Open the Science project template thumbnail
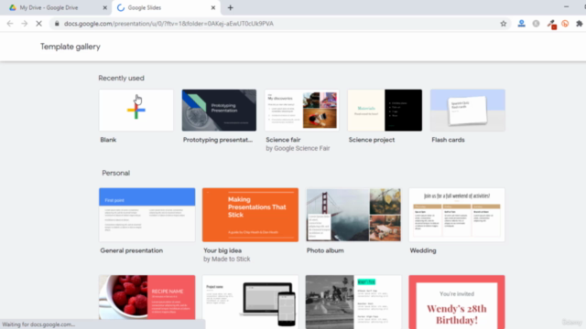Viewport: 586px width, 329px height. click(x=385, y=110)
